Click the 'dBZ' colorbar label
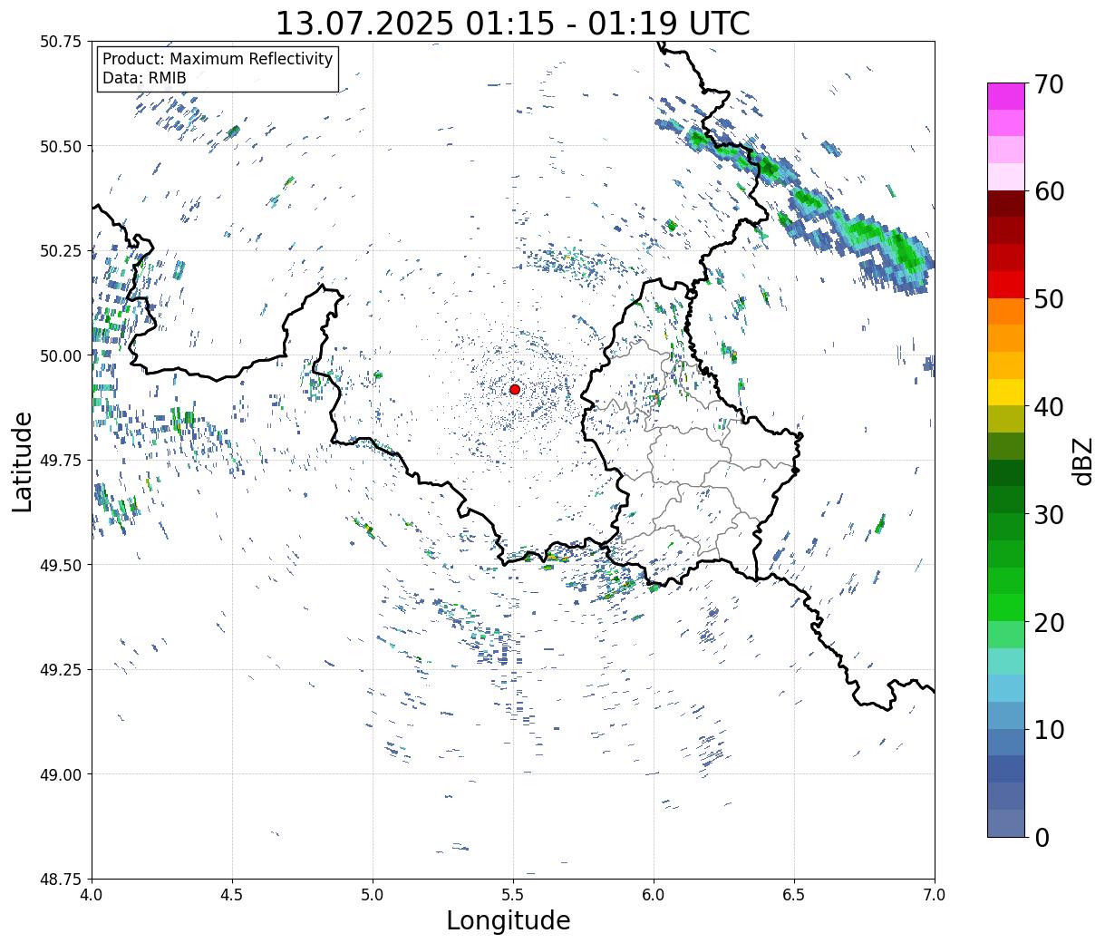 (x=1082, y=460)
